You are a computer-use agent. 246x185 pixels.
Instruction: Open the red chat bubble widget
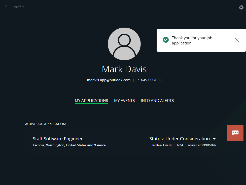coord(235,133)
